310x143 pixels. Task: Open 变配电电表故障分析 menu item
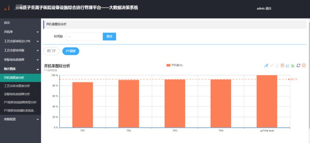21,94
